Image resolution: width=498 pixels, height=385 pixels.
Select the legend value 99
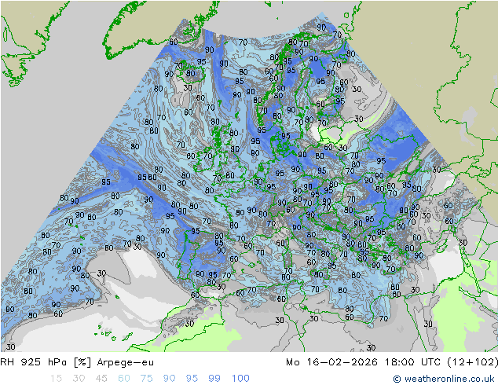tap(214, 379)
